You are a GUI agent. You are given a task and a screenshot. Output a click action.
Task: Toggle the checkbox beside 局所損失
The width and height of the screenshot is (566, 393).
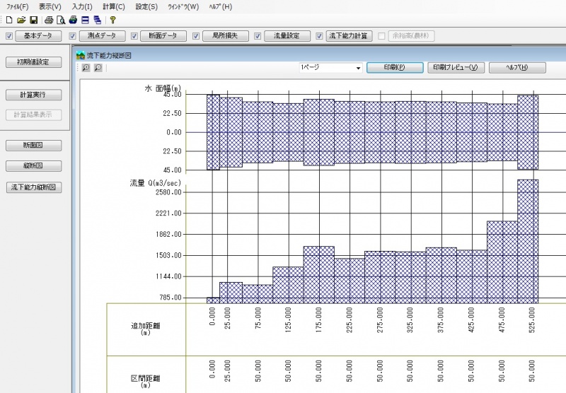click(196, 36)
